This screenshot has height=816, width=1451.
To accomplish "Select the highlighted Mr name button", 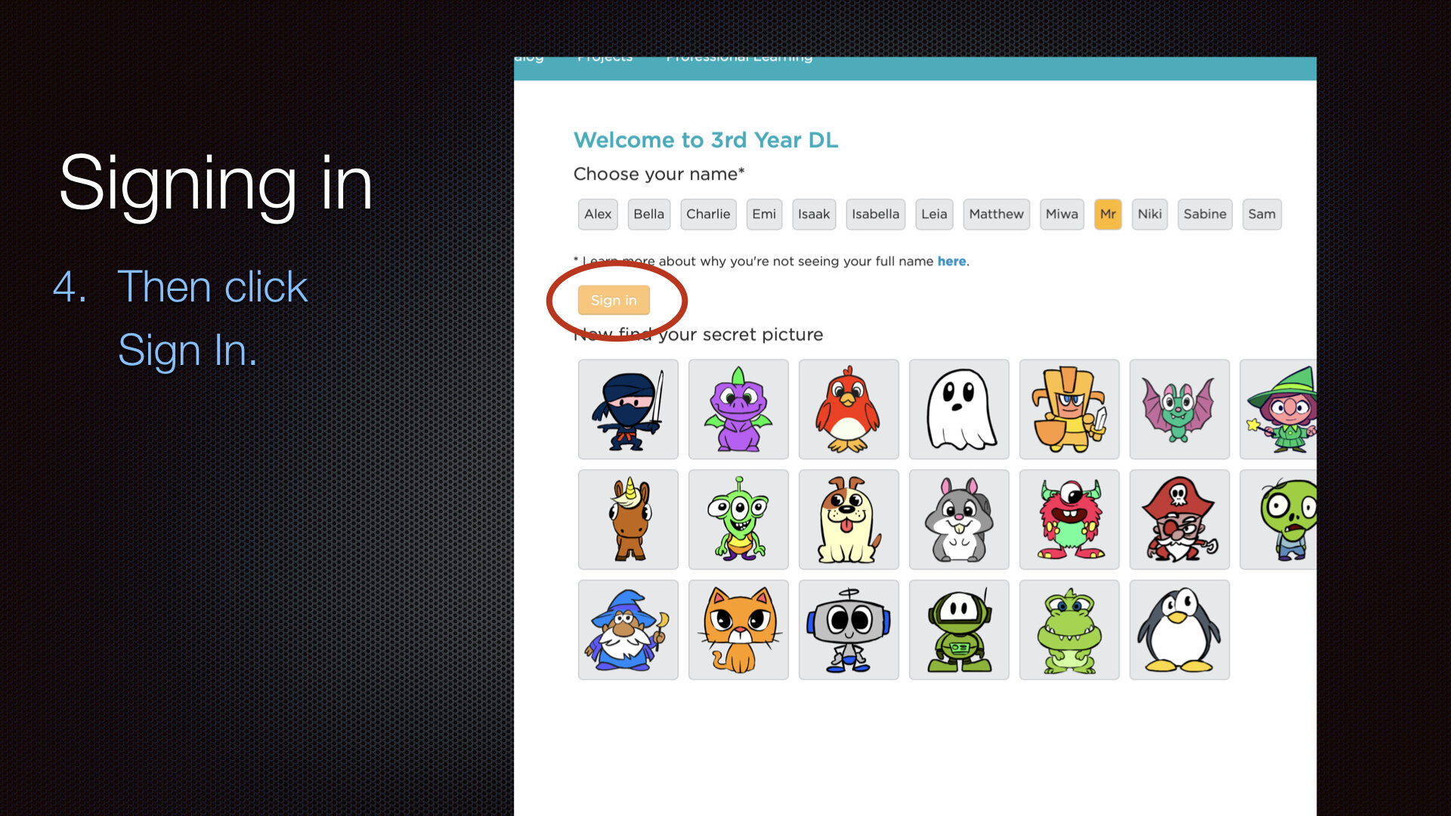I will tap(1108, 215).
